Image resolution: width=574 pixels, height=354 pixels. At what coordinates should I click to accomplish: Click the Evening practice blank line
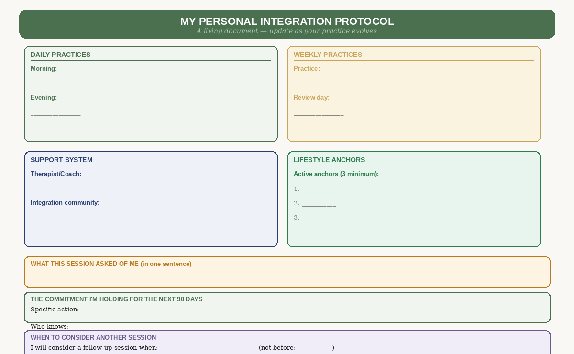click(55, 114)
